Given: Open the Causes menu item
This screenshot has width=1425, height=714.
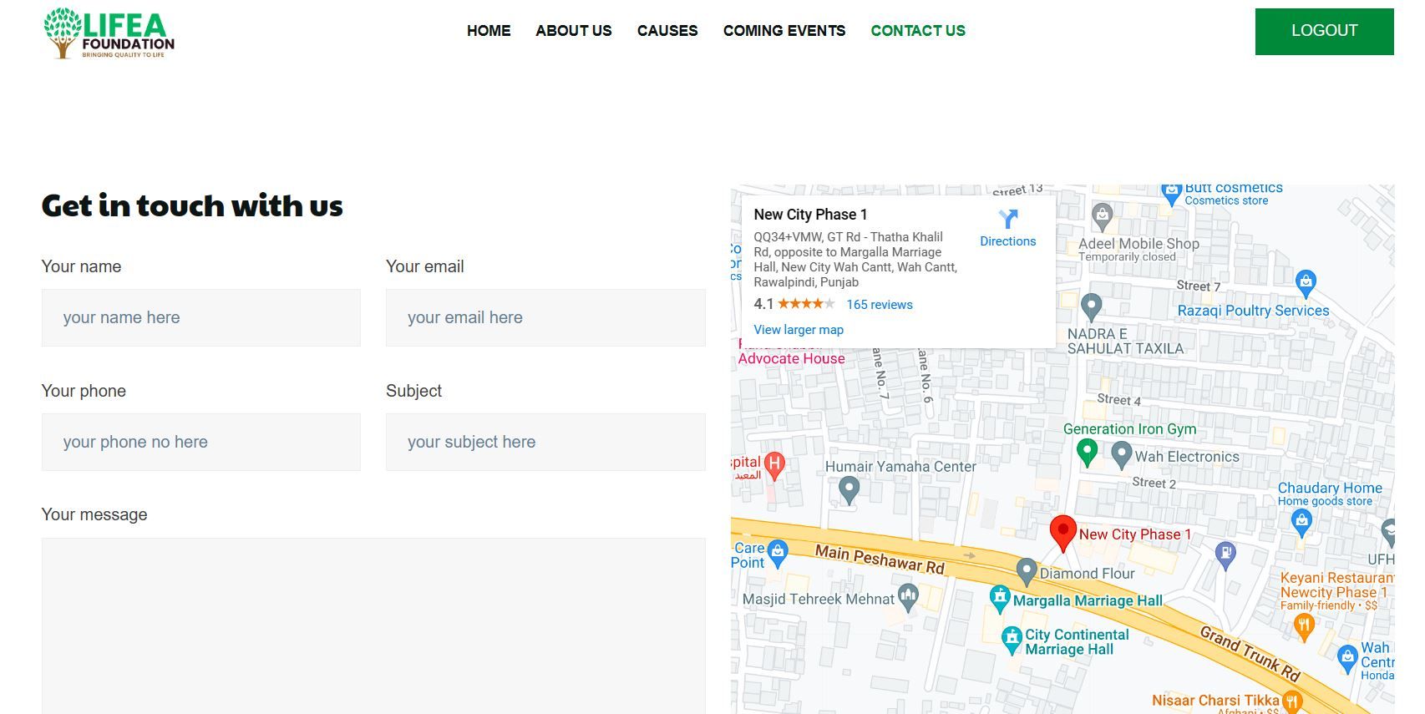Looking at the screenshot, I should coord(667,31).
